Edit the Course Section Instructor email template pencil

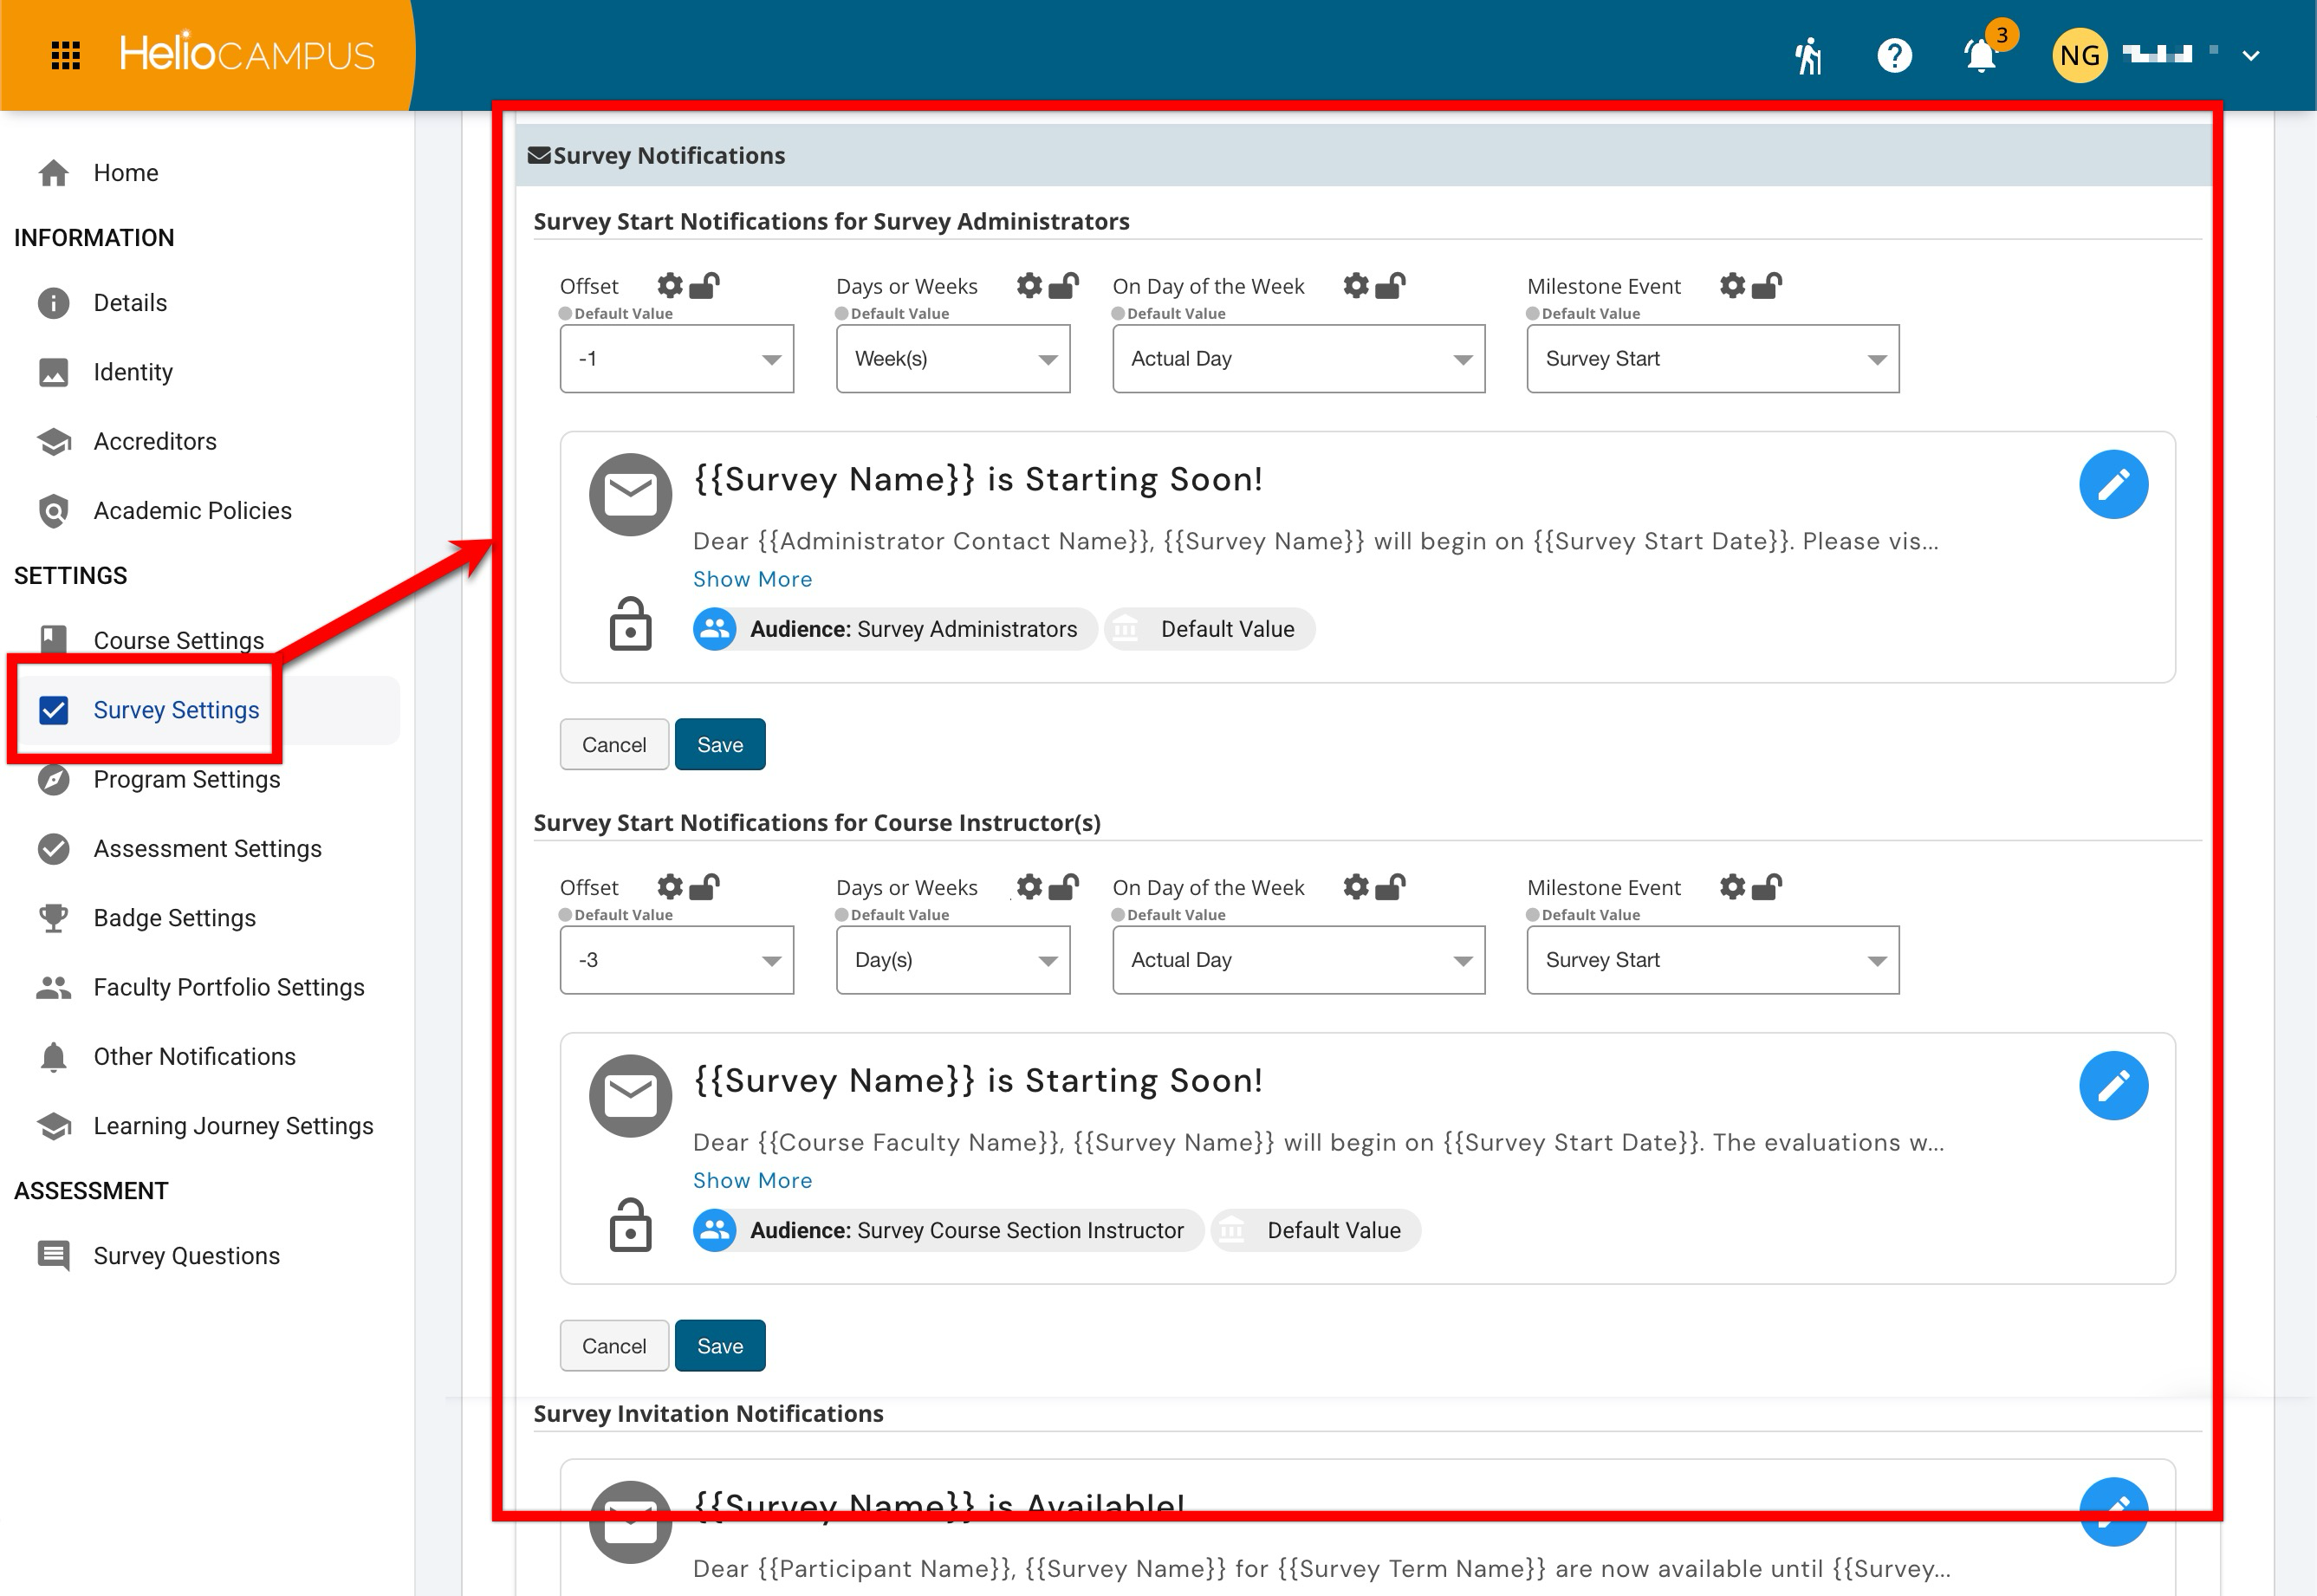point(2113,1086)
